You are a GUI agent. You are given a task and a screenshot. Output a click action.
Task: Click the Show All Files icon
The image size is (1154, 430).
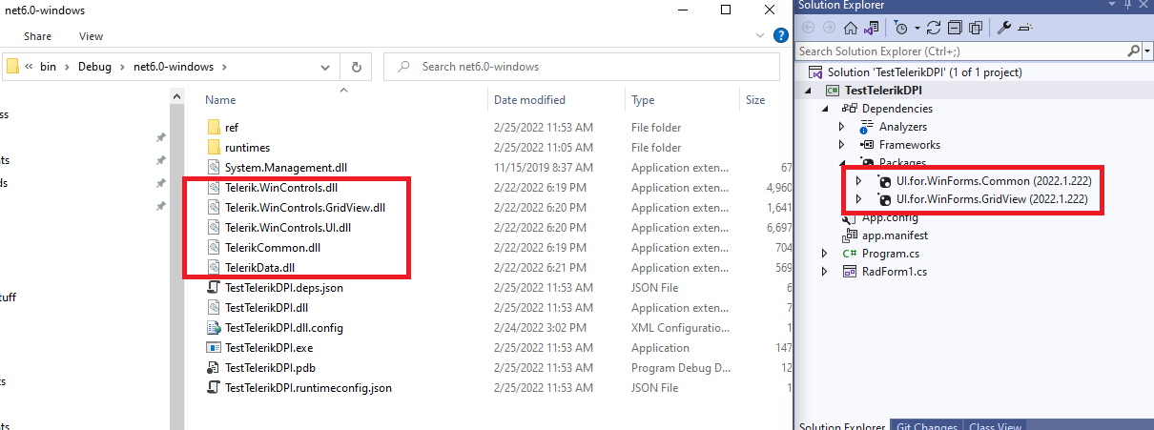click(975, 28)
